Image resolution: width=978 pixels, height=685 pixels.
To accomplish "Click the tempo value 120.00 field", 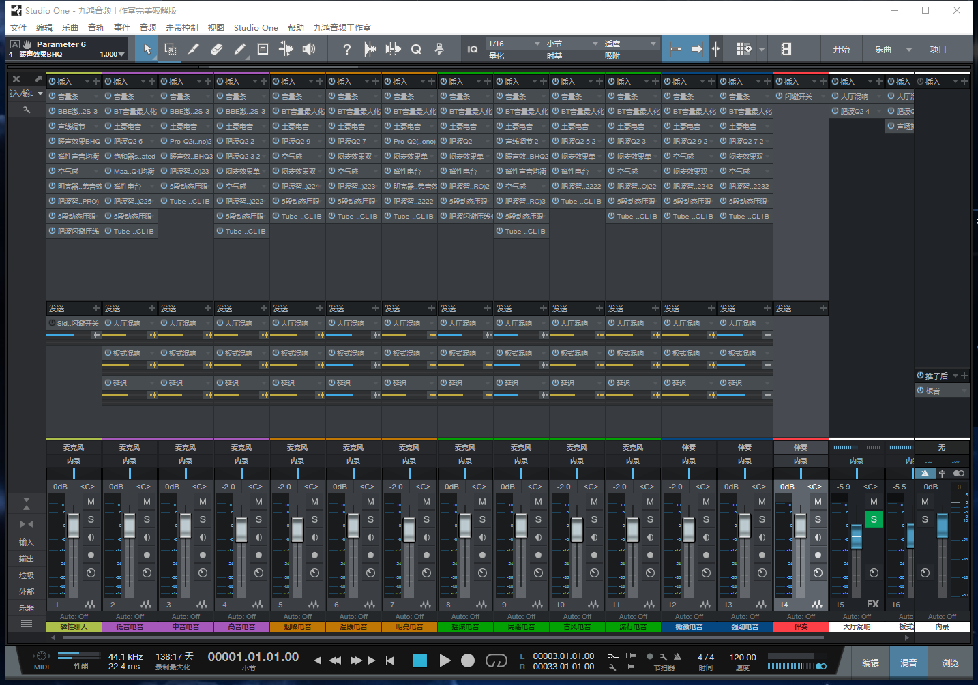I will click(x=743, y=658).
